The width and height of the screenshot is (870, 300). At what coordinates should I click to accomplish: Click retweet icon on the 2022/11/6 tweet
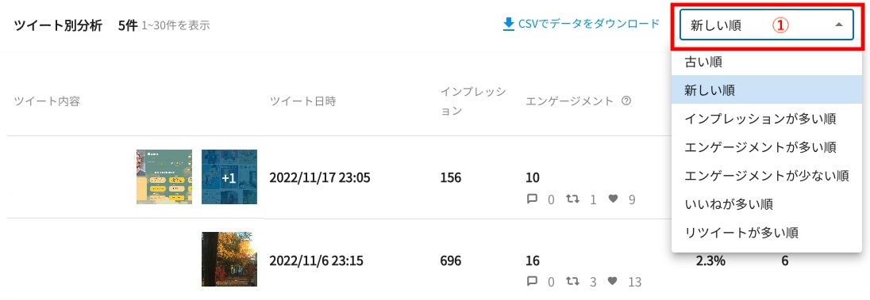click(x=572, y=281)
